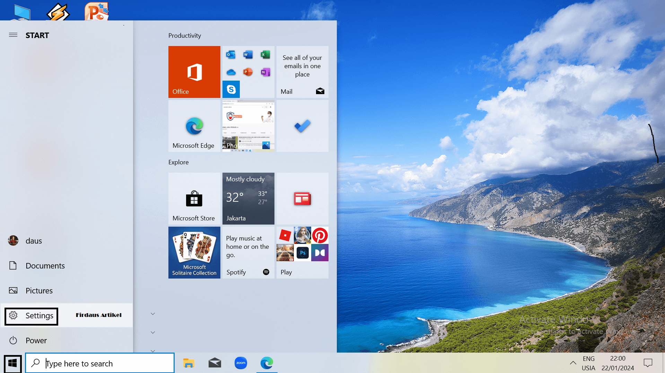This screenshot has height=373, width=665.
Task: Launch Outlook from the Productivity tiles
Action: click(231, 55)
